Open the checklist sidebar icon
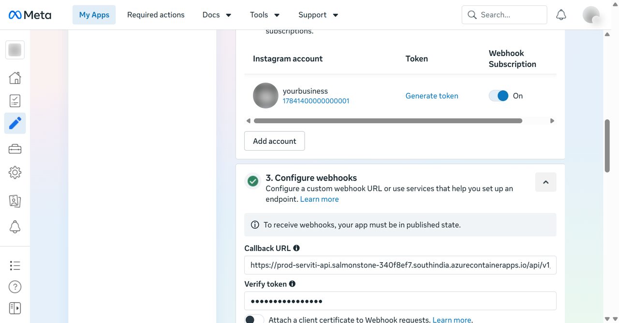The image size is (619, 323). coord(15,100)
